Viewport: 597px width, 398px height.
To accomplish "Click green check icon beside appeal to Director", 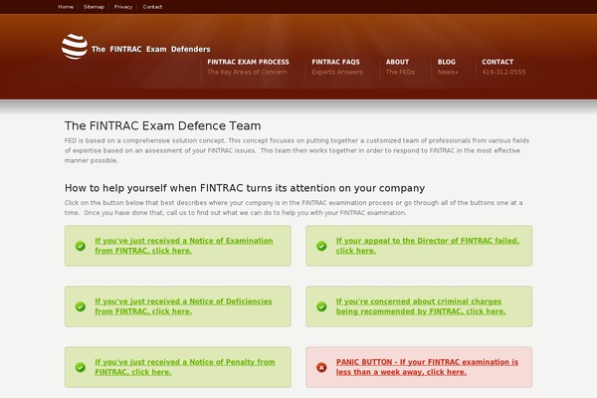I will pyautogui.click(x=321, y=246).
